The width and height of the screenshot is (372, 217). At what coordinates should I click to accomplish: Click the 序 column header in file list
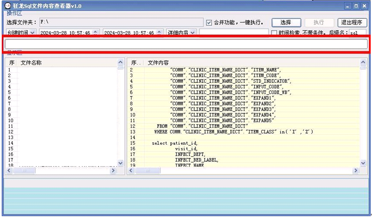11,63
